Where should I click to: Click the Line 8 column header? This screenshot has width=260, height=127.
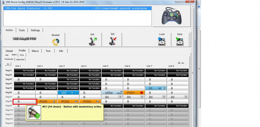(x=171, y=66)
